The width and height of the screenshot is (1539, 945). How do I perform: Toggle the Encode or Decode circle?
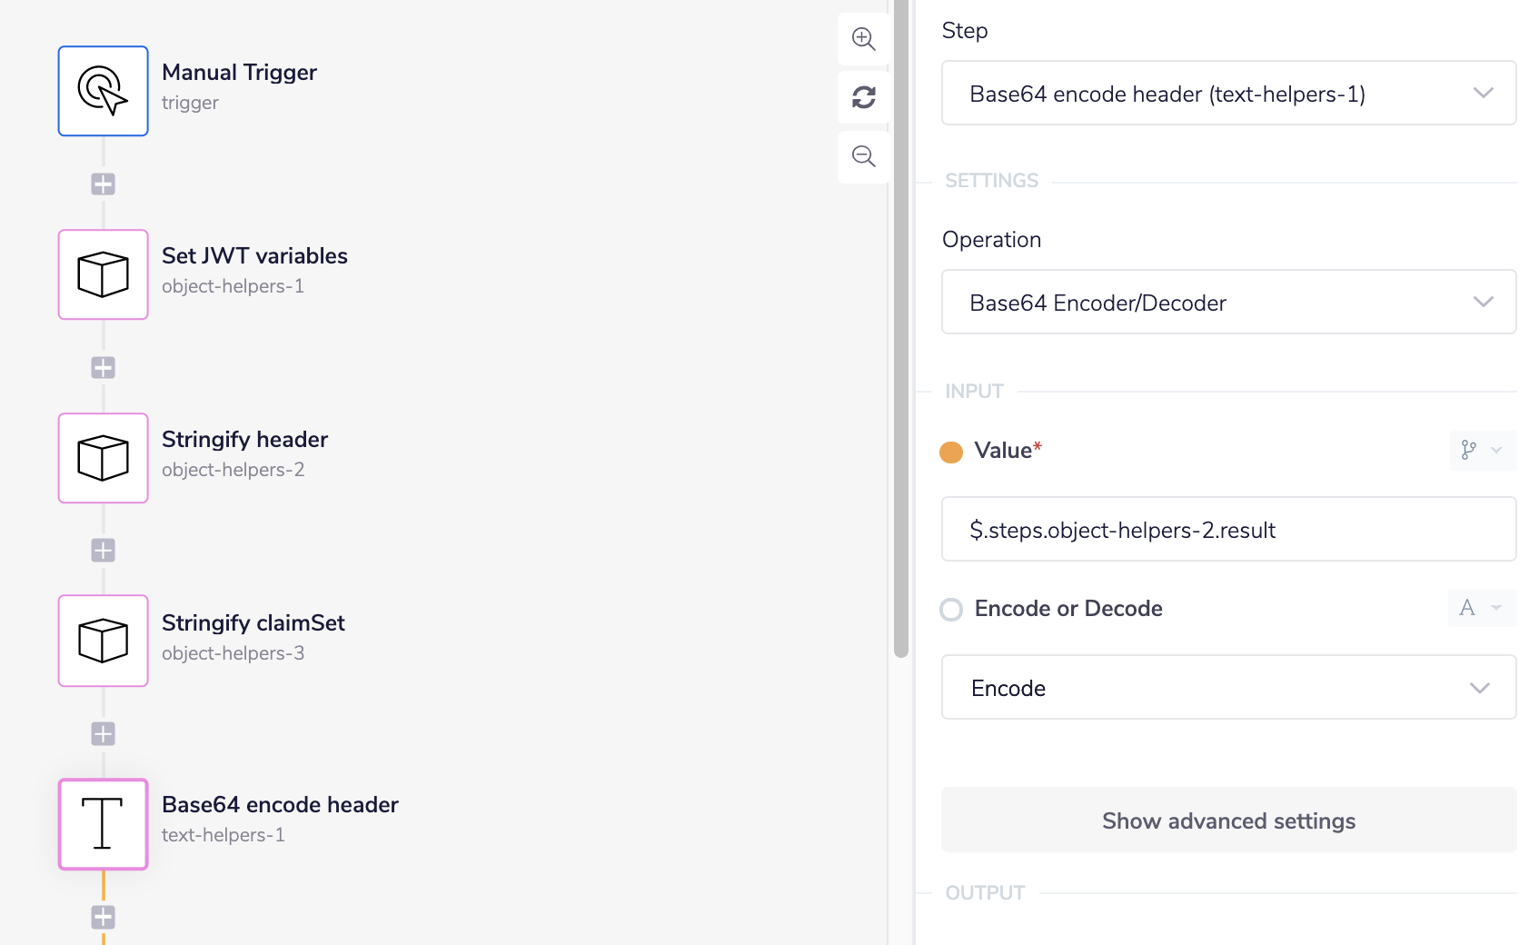(951, 610)
